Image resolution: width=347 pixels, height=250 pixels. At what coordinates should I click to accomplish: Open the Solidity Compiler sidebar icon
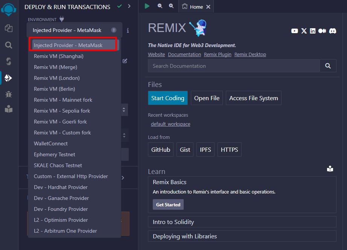[9, 61]
